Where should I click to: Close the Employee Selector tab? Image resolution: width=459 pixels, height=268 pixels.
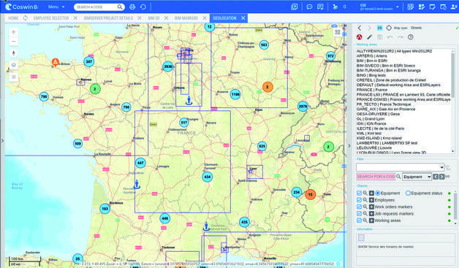coord(75,18)
